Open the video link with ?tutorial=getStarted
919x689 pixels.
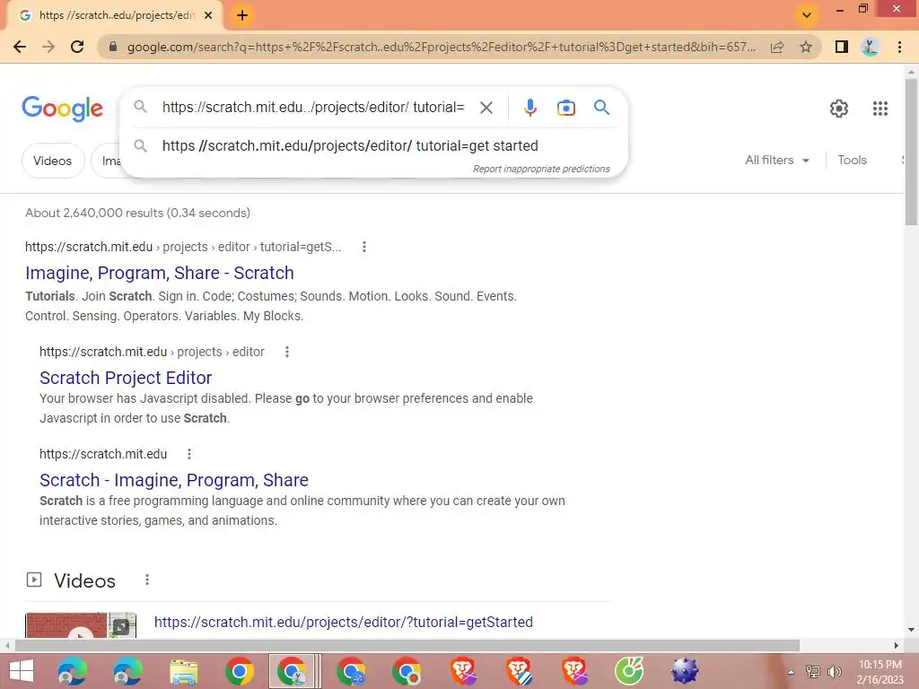[x=344, y=623]
